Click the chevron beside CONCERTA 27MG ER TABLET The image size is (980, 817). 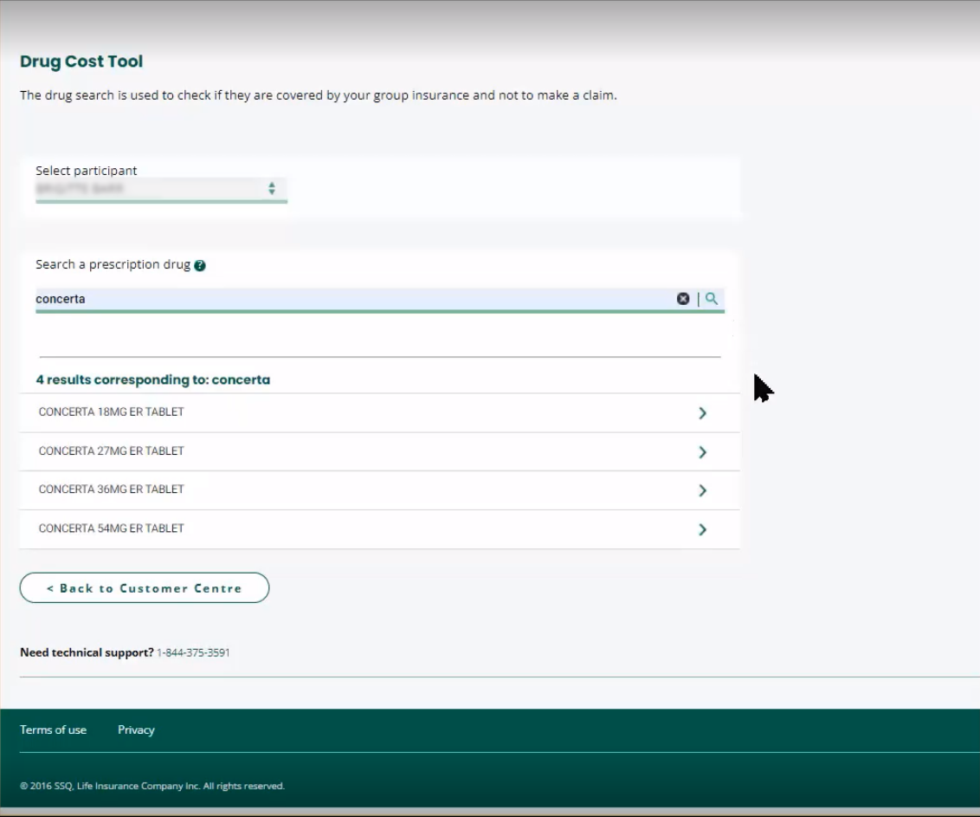click(x=703, y=451)
